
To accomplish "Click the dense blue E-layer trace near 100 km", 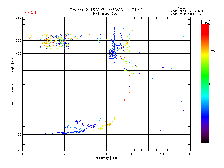I will [x=72, y=132].
